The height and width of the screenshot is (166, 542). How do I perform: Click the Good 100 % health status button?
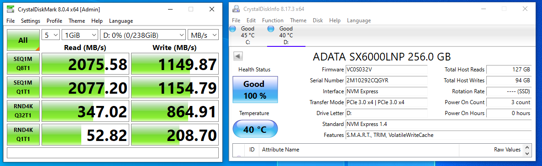[x=255, y=90]
